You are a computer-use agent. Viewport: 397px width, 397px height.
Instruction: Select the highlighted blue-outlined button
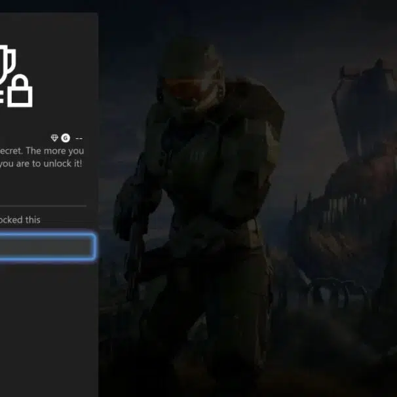(x=48, y=246)
